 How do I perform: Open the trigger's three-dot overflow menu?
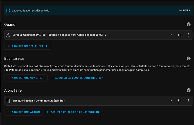(188, 35)
